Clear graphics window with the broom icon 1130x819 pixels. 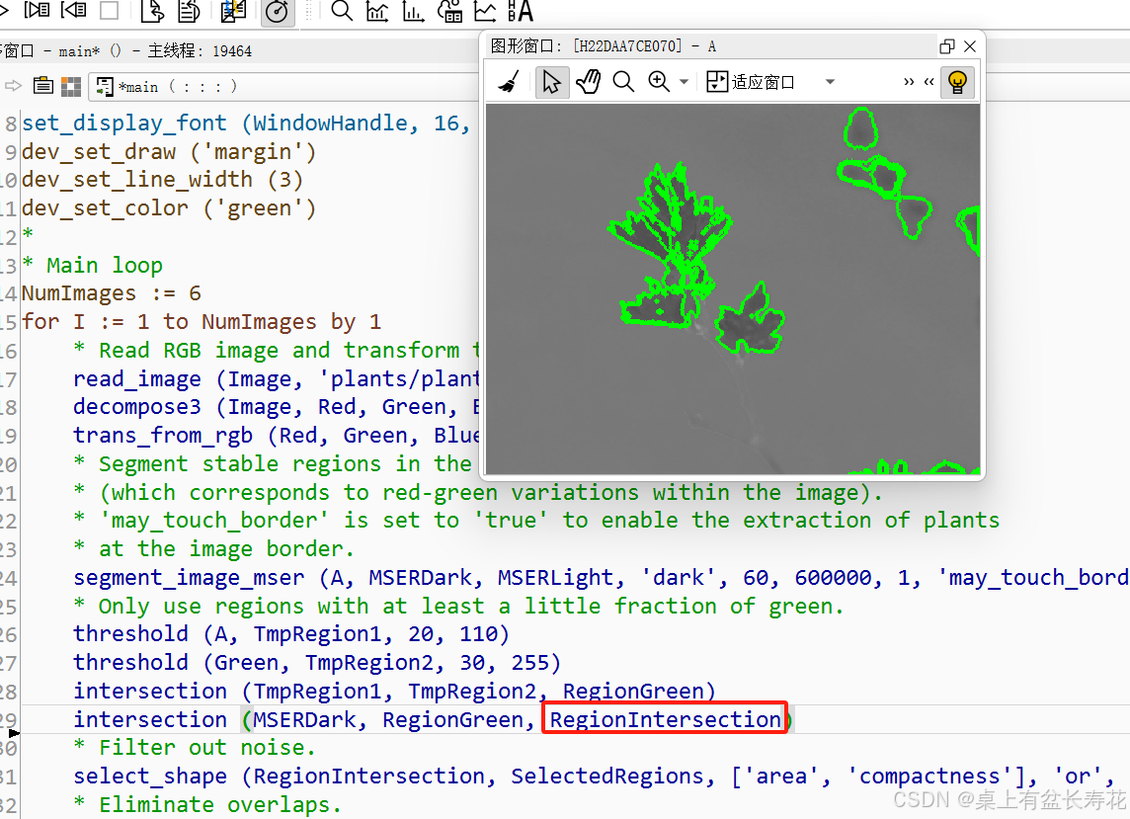point(510,81)
